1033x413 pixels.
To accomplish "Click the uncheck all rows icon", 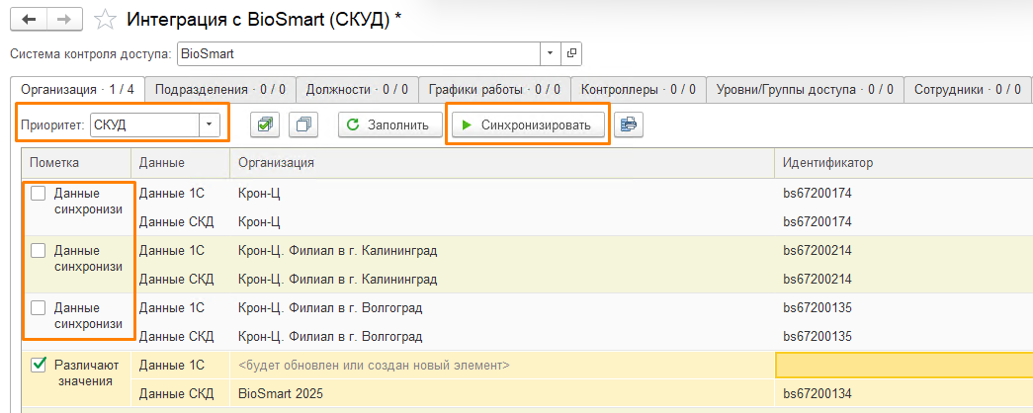I will pyautogui.click(x=303, y=124).
